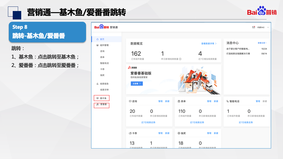
Task: Go to 表单 in the sidebar menu
Action: click(102, 57)
